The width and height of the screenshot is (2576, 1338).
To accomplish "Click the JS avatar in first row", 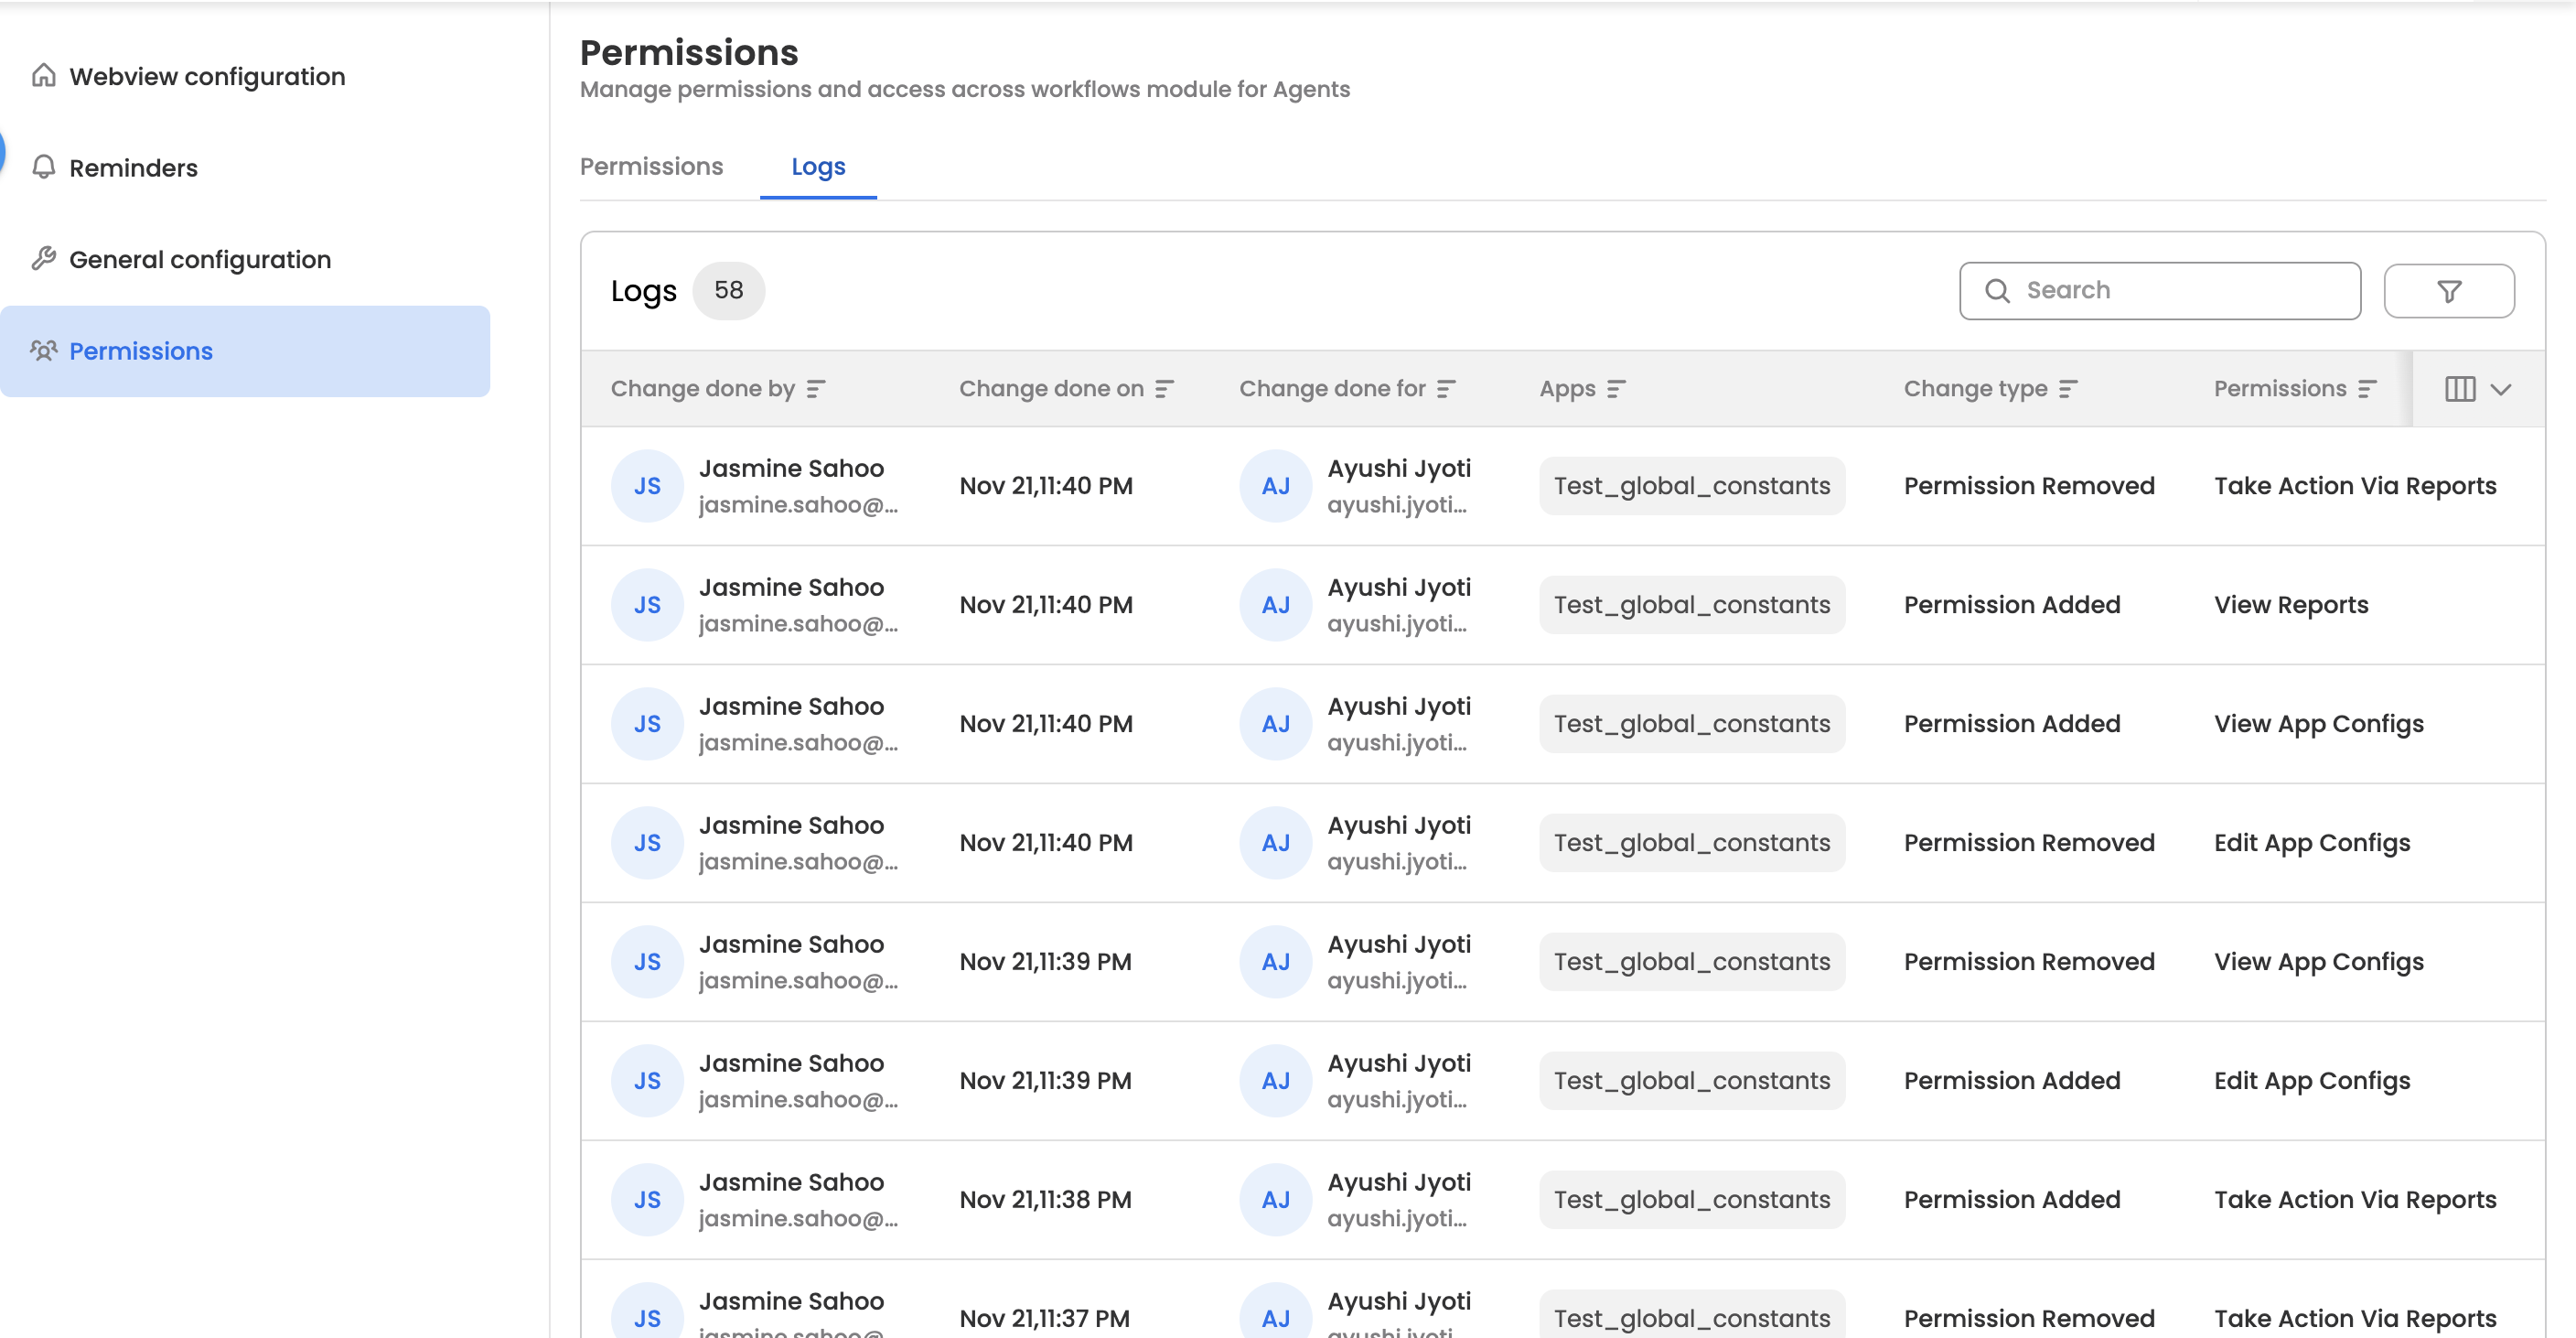I will pos(647,486).
